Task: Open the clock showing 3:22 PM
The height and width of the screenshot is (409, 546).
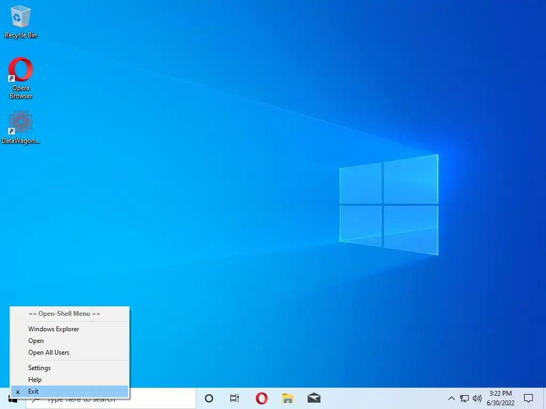Action: [x=500, y=398]
